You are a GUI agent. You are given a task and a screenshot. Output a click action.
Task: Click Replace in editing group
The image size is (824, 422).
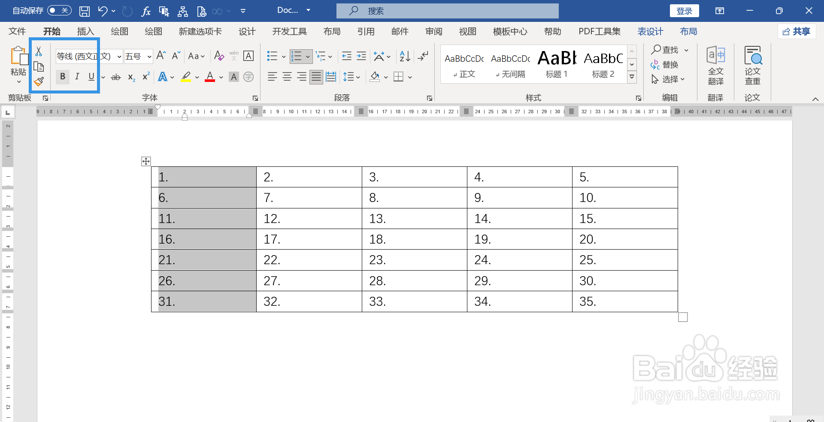(664, 65)
